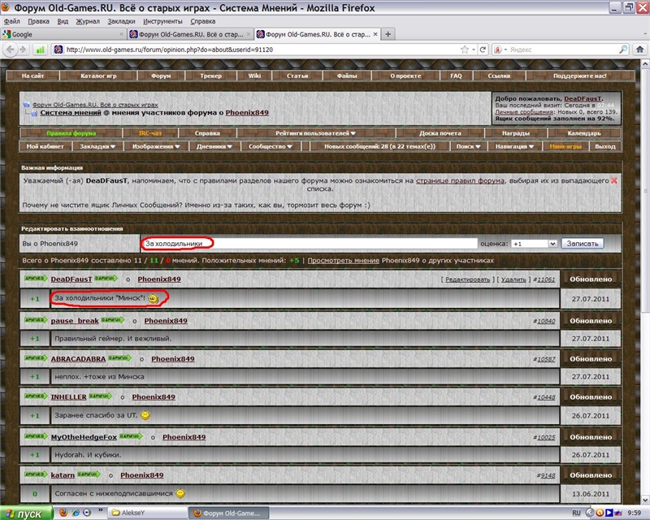Click the green badge left of MyOtheHedgeFox
The width and height of the screenshot is (650, 520).
[36, 435]
